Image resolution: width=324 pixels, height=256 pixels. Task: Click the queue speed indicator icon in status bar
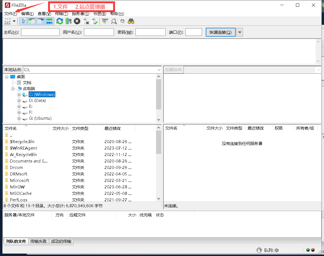point(259,250)
